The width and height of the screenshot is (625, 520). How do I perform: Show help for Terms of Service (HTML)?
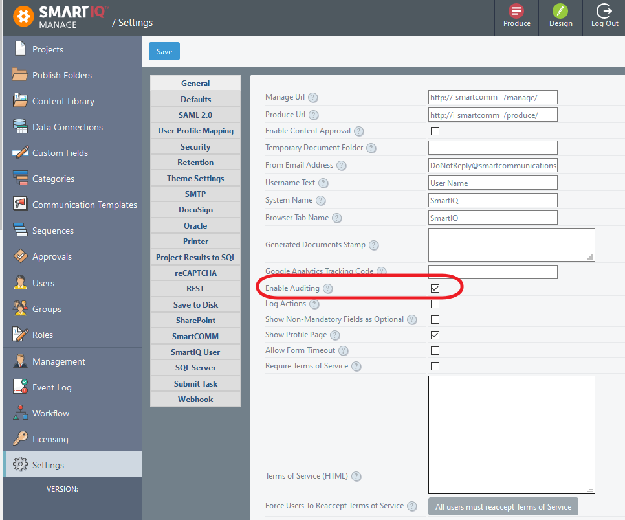click(356, 477)
